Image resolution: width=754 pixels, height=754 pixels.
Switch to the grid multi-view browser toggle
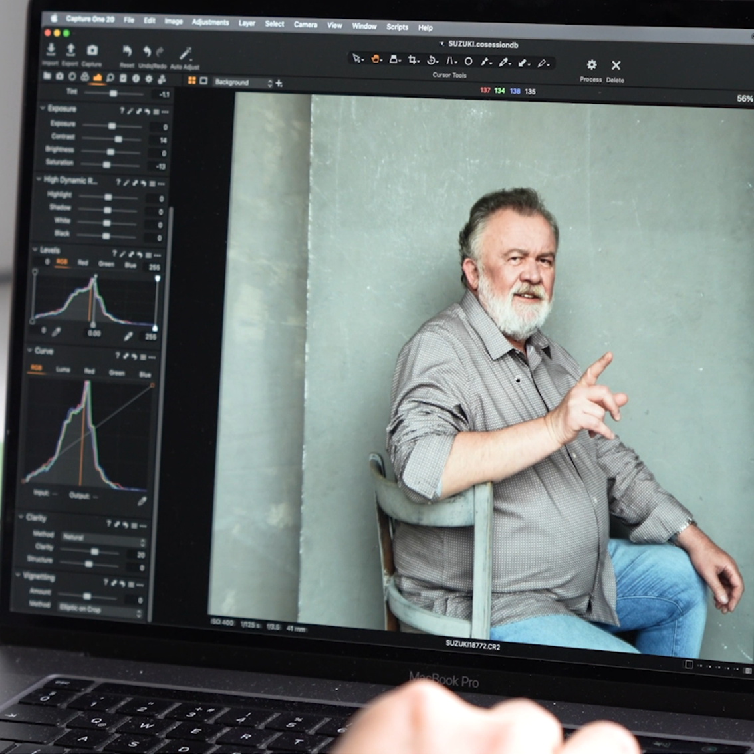click(x=191, y=80)
